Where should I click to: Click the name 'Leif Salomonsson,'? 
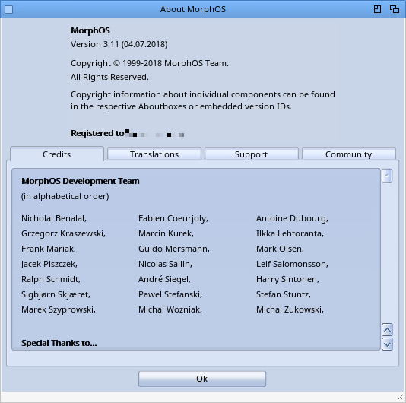point(292,264)
